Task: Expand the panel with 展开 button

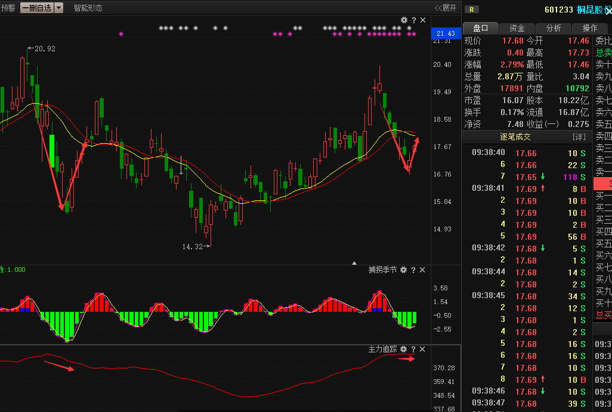Action: pos(446,8)
